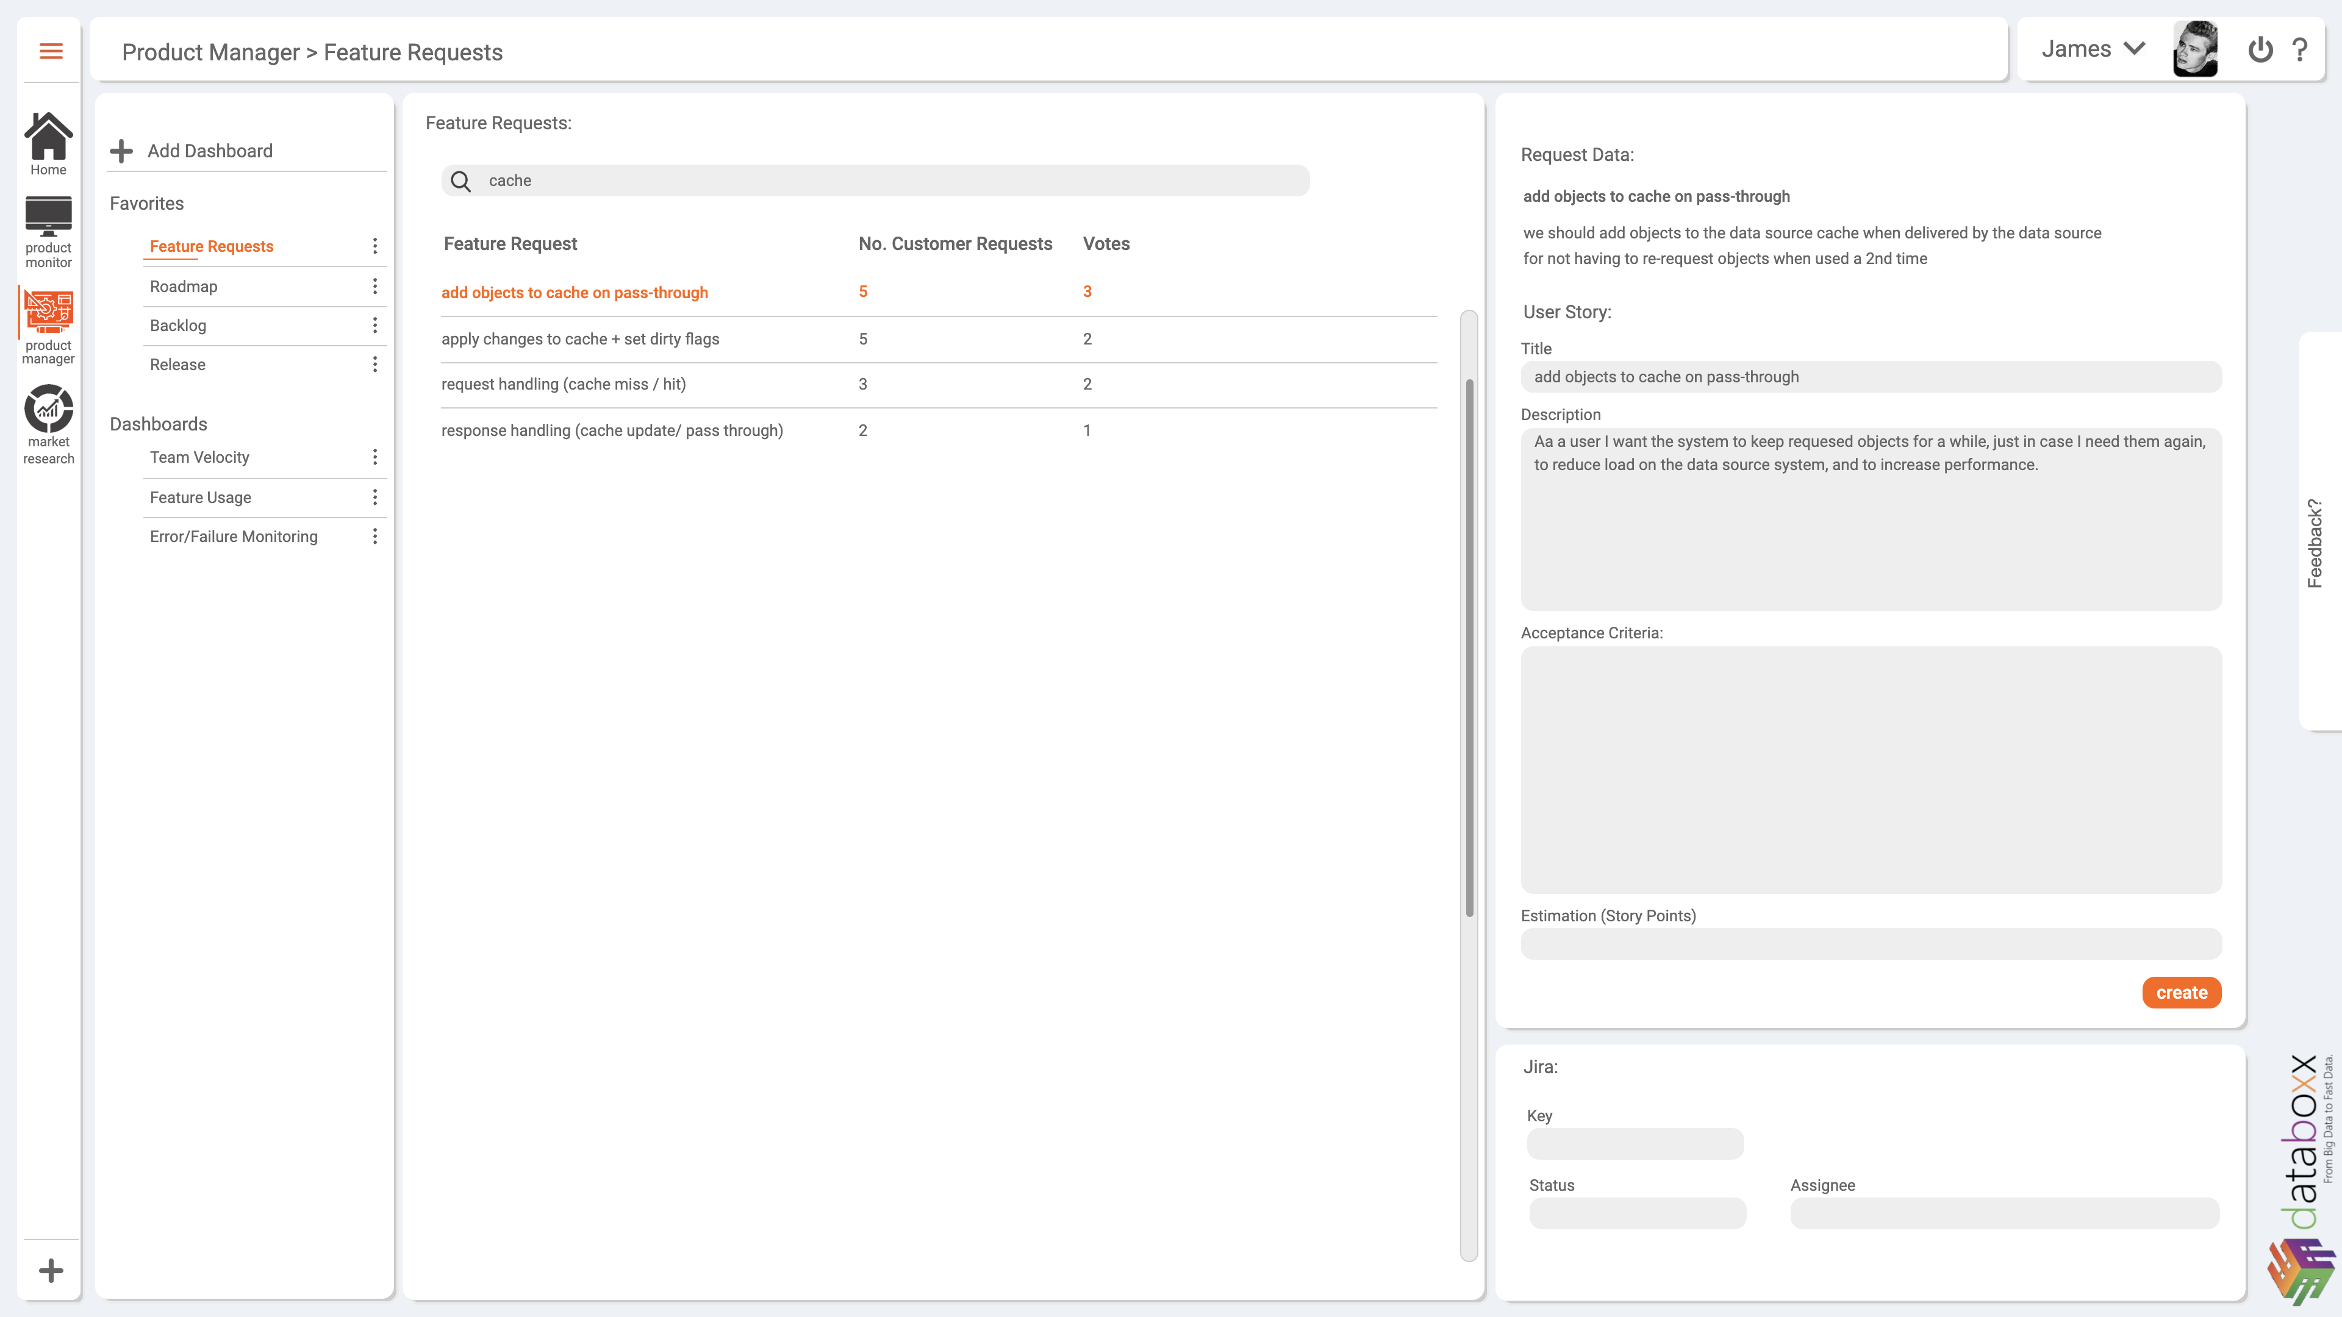Viewport: 2342px width, 1317px height.
Task: Click the plus icon next to Add Dashboard
Action: pyautogui.click(x=121, y=150)
